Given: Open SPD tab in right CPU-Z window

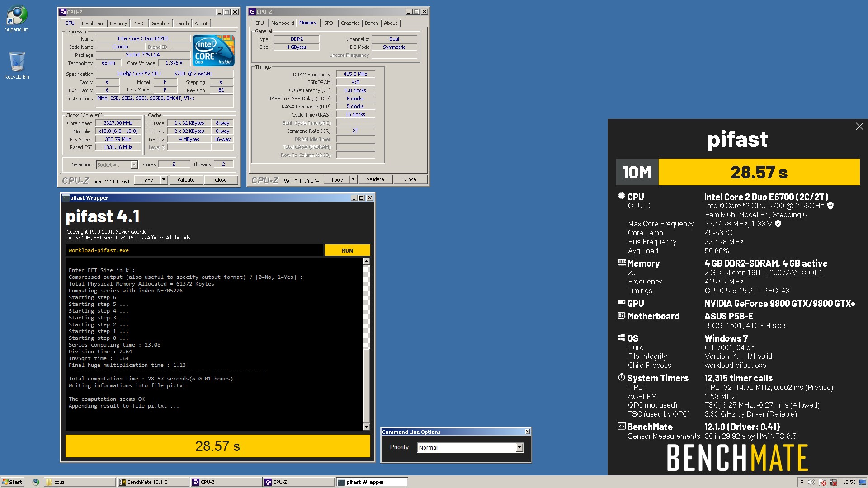Looking at the screenshot, I should (x=329, y=23).
